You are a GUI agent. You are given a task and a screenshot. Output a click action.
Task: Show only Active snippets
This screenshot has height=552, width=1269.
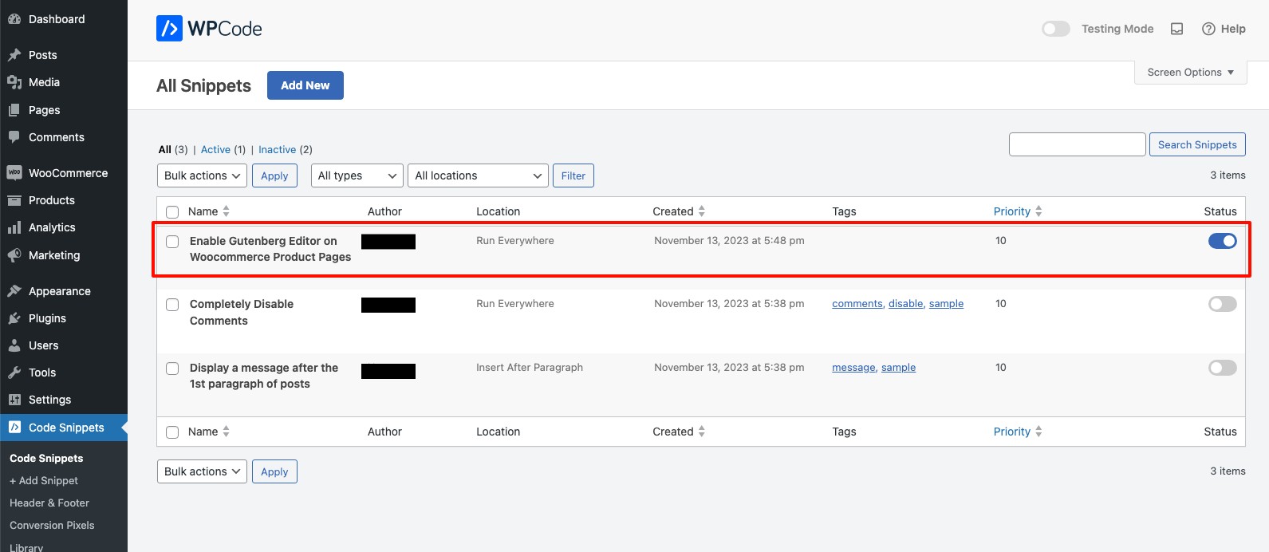pyautogui.click(x=215, y=149)
